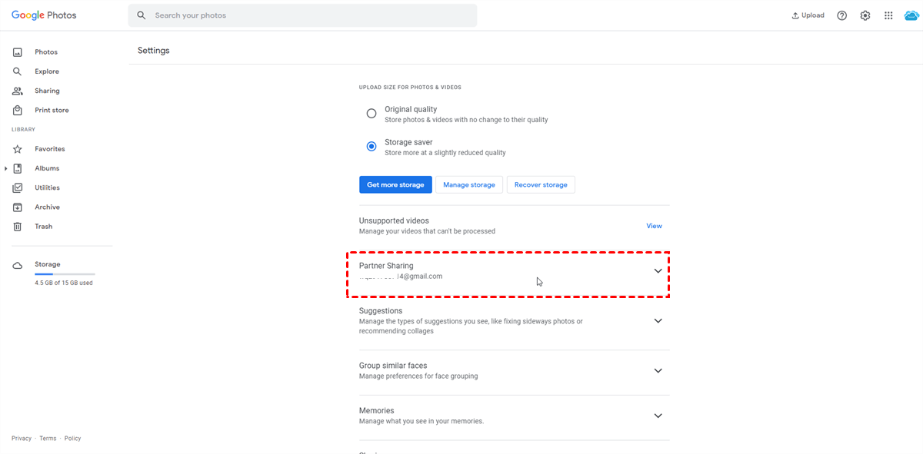This screenshot has width=923, height=454.
Task: Select Storage saver radio button
Action: click(x=372, y=147)
